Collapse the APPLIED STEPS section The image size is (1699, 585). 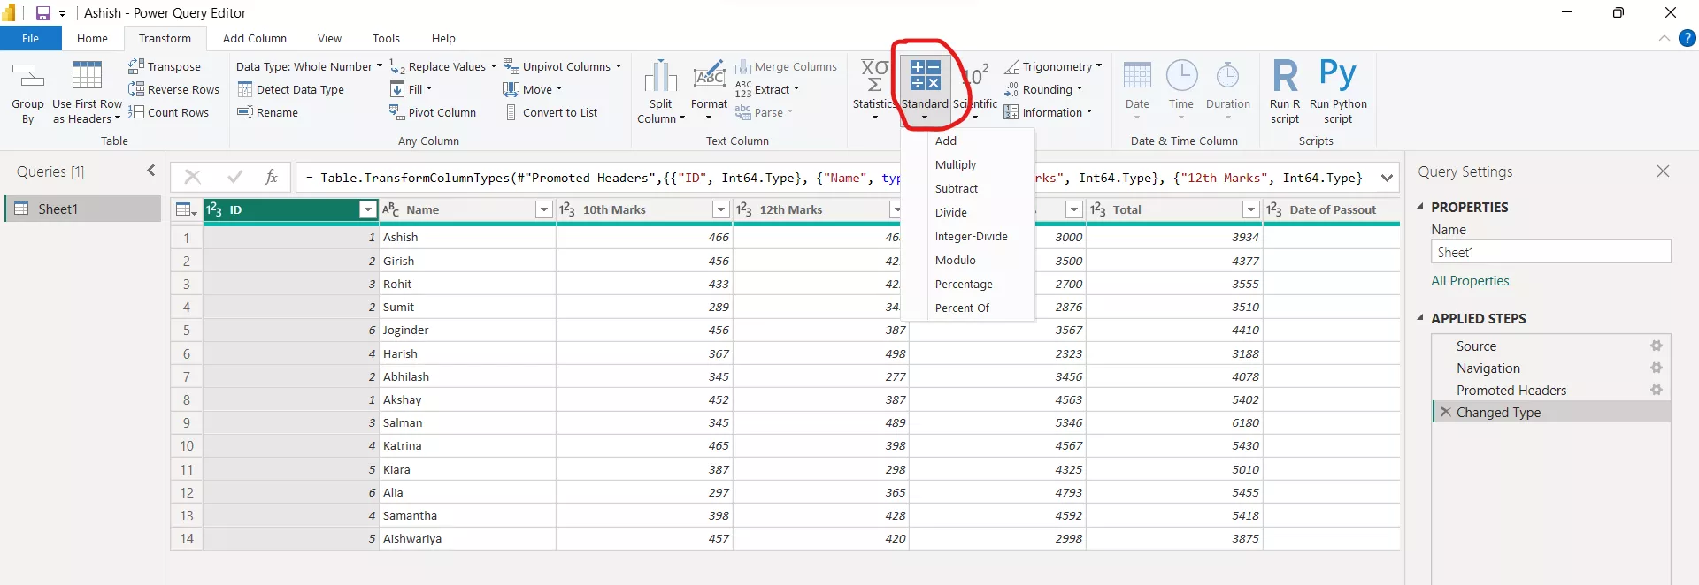[x=1421, y=318]
